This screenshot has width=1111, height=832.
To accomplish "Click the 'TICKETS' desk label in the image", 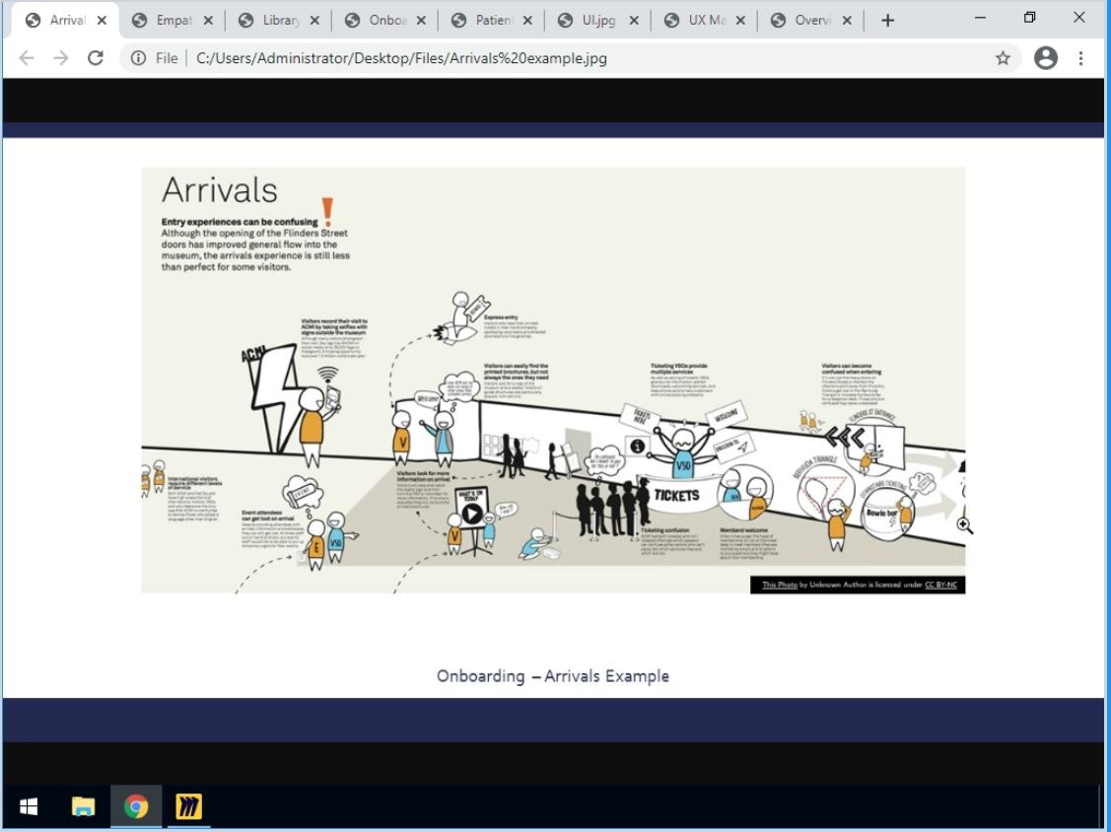I will pos(676,496).
